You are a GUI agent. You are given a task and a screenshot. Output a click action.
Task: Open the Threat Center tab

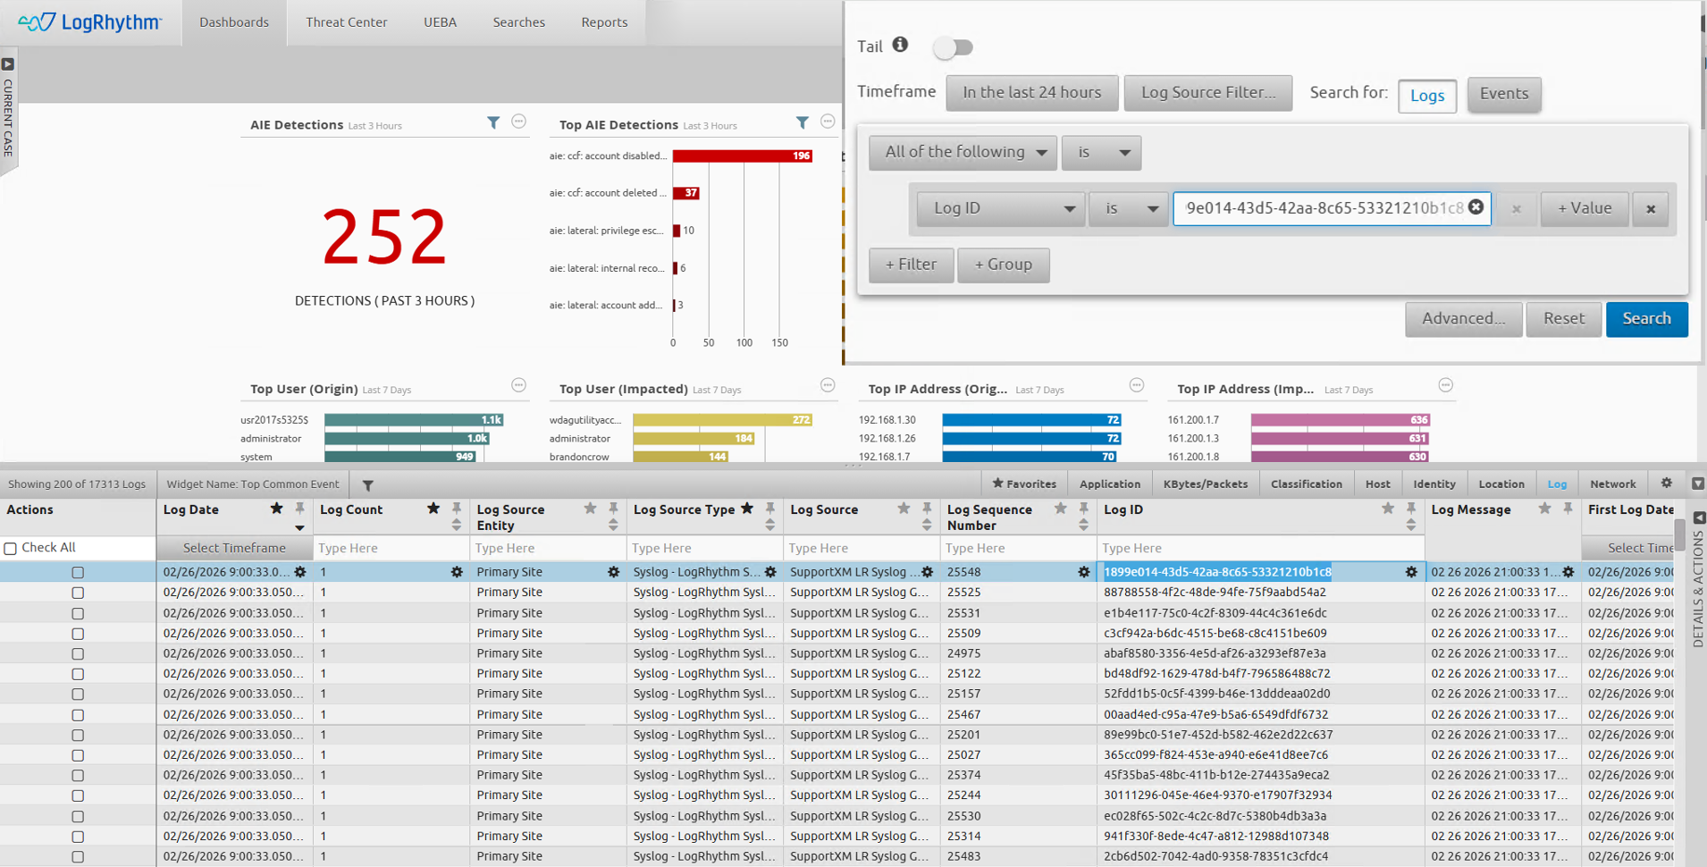346,22
